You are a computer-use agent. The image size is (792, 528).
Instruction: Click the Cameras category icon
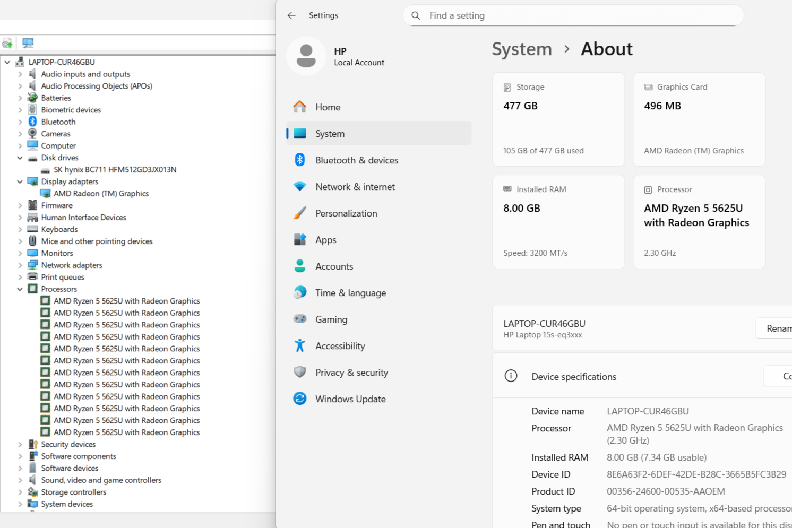coord(32,134)
